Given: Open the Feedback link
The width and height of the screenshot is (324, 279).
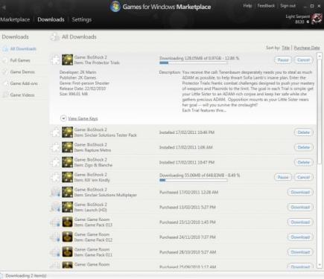Looking at the screenshot, I should pos(266,5).
